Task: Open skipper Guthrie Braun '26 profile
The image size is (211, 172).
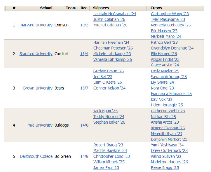Action: pos(109,71)
